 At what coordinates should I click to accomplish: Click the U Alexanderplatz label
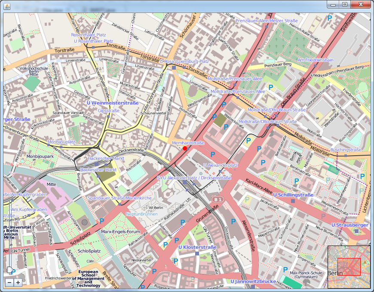click(220, 165)
